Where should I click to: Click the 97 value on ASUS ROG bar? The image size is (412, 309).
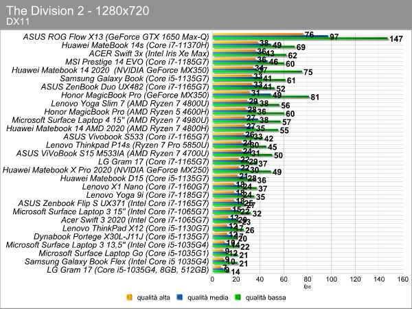click(x=334, y=37)
